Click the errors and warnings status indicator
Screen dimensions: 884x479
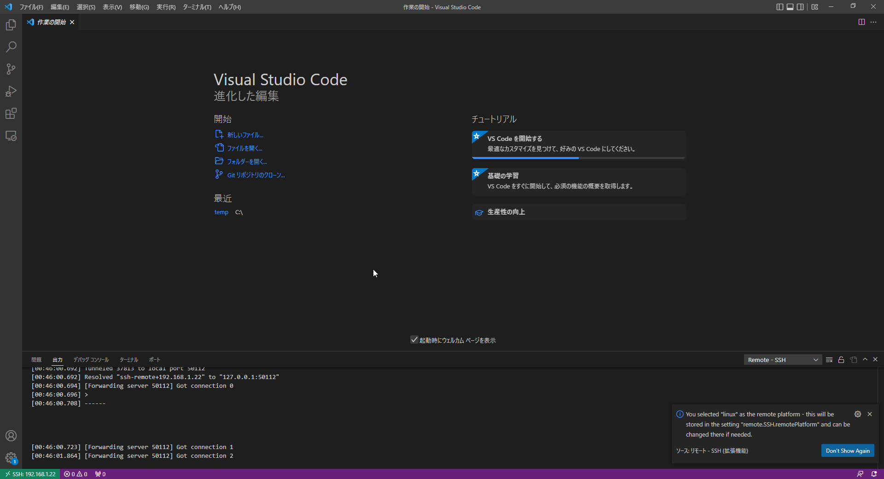pyautogui.click(x=76, y=474)
